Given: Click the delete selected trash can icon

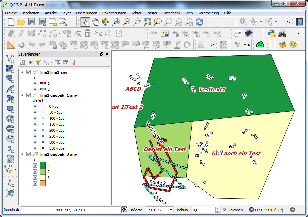Looking at the screenshot, I should point(88,33).
